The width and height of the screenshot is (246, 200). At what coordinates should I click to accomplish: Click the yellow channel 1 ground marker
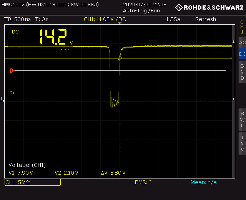[x=2, y=100]
